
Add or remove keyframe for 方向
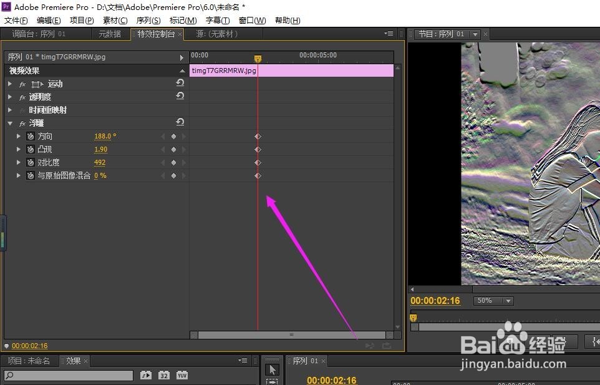tap(174, 136)
